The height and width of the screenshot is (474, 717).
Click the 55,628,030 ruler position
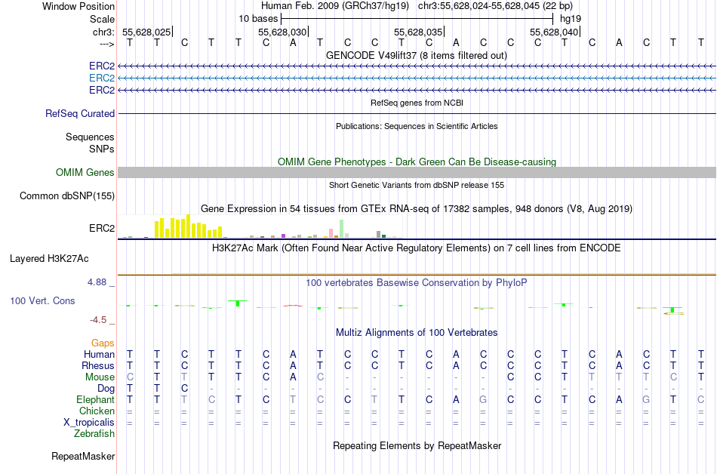282,32
